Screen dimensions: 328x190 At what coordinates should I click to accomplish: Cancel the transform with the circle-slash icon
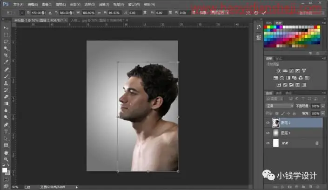(x=256, y=13)
